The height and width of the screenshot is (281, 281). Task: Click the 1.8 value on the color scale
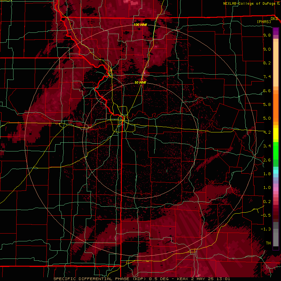click(267, 174)
